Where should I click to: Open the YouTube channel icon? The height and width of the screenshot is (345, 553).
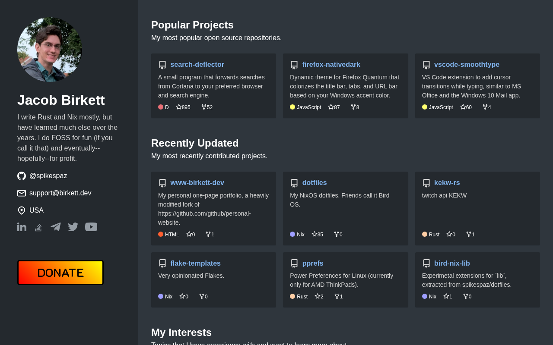click(x=91, y=227)
